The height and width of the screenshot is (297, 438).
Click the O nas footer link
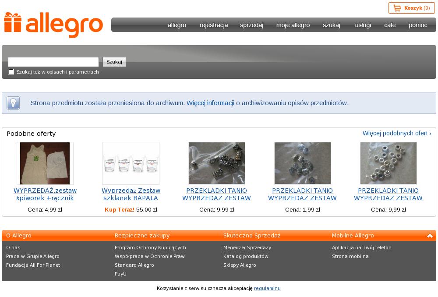13,247
